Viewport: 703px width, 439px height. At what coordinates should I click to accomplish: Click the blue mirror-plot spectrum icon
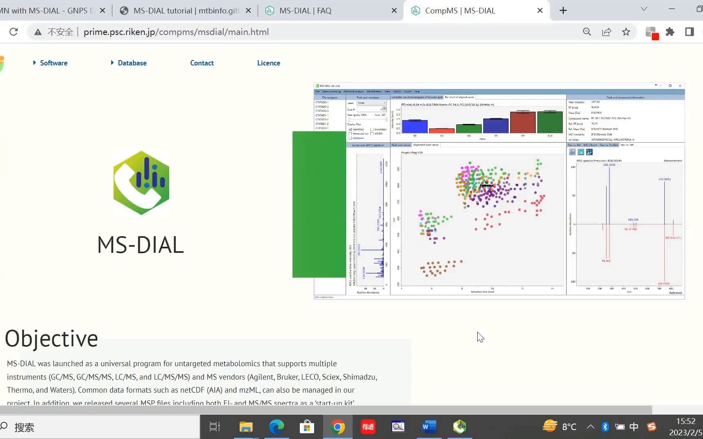click(x=581, y=152)
